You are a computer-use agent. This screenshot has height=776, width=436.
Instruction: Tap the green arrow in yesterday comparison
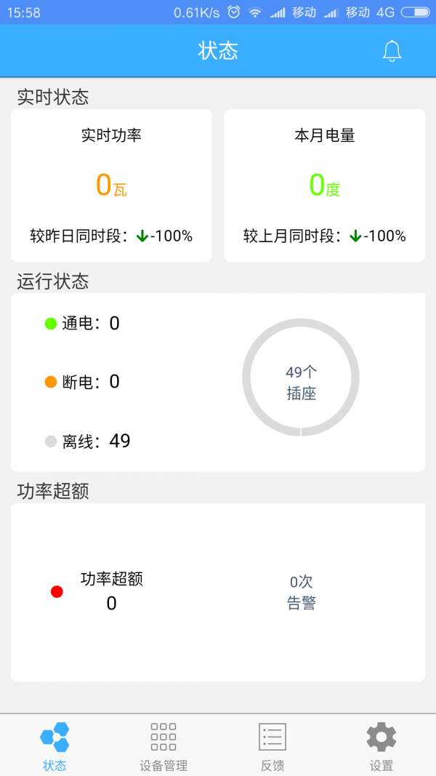tap(142, 236)
